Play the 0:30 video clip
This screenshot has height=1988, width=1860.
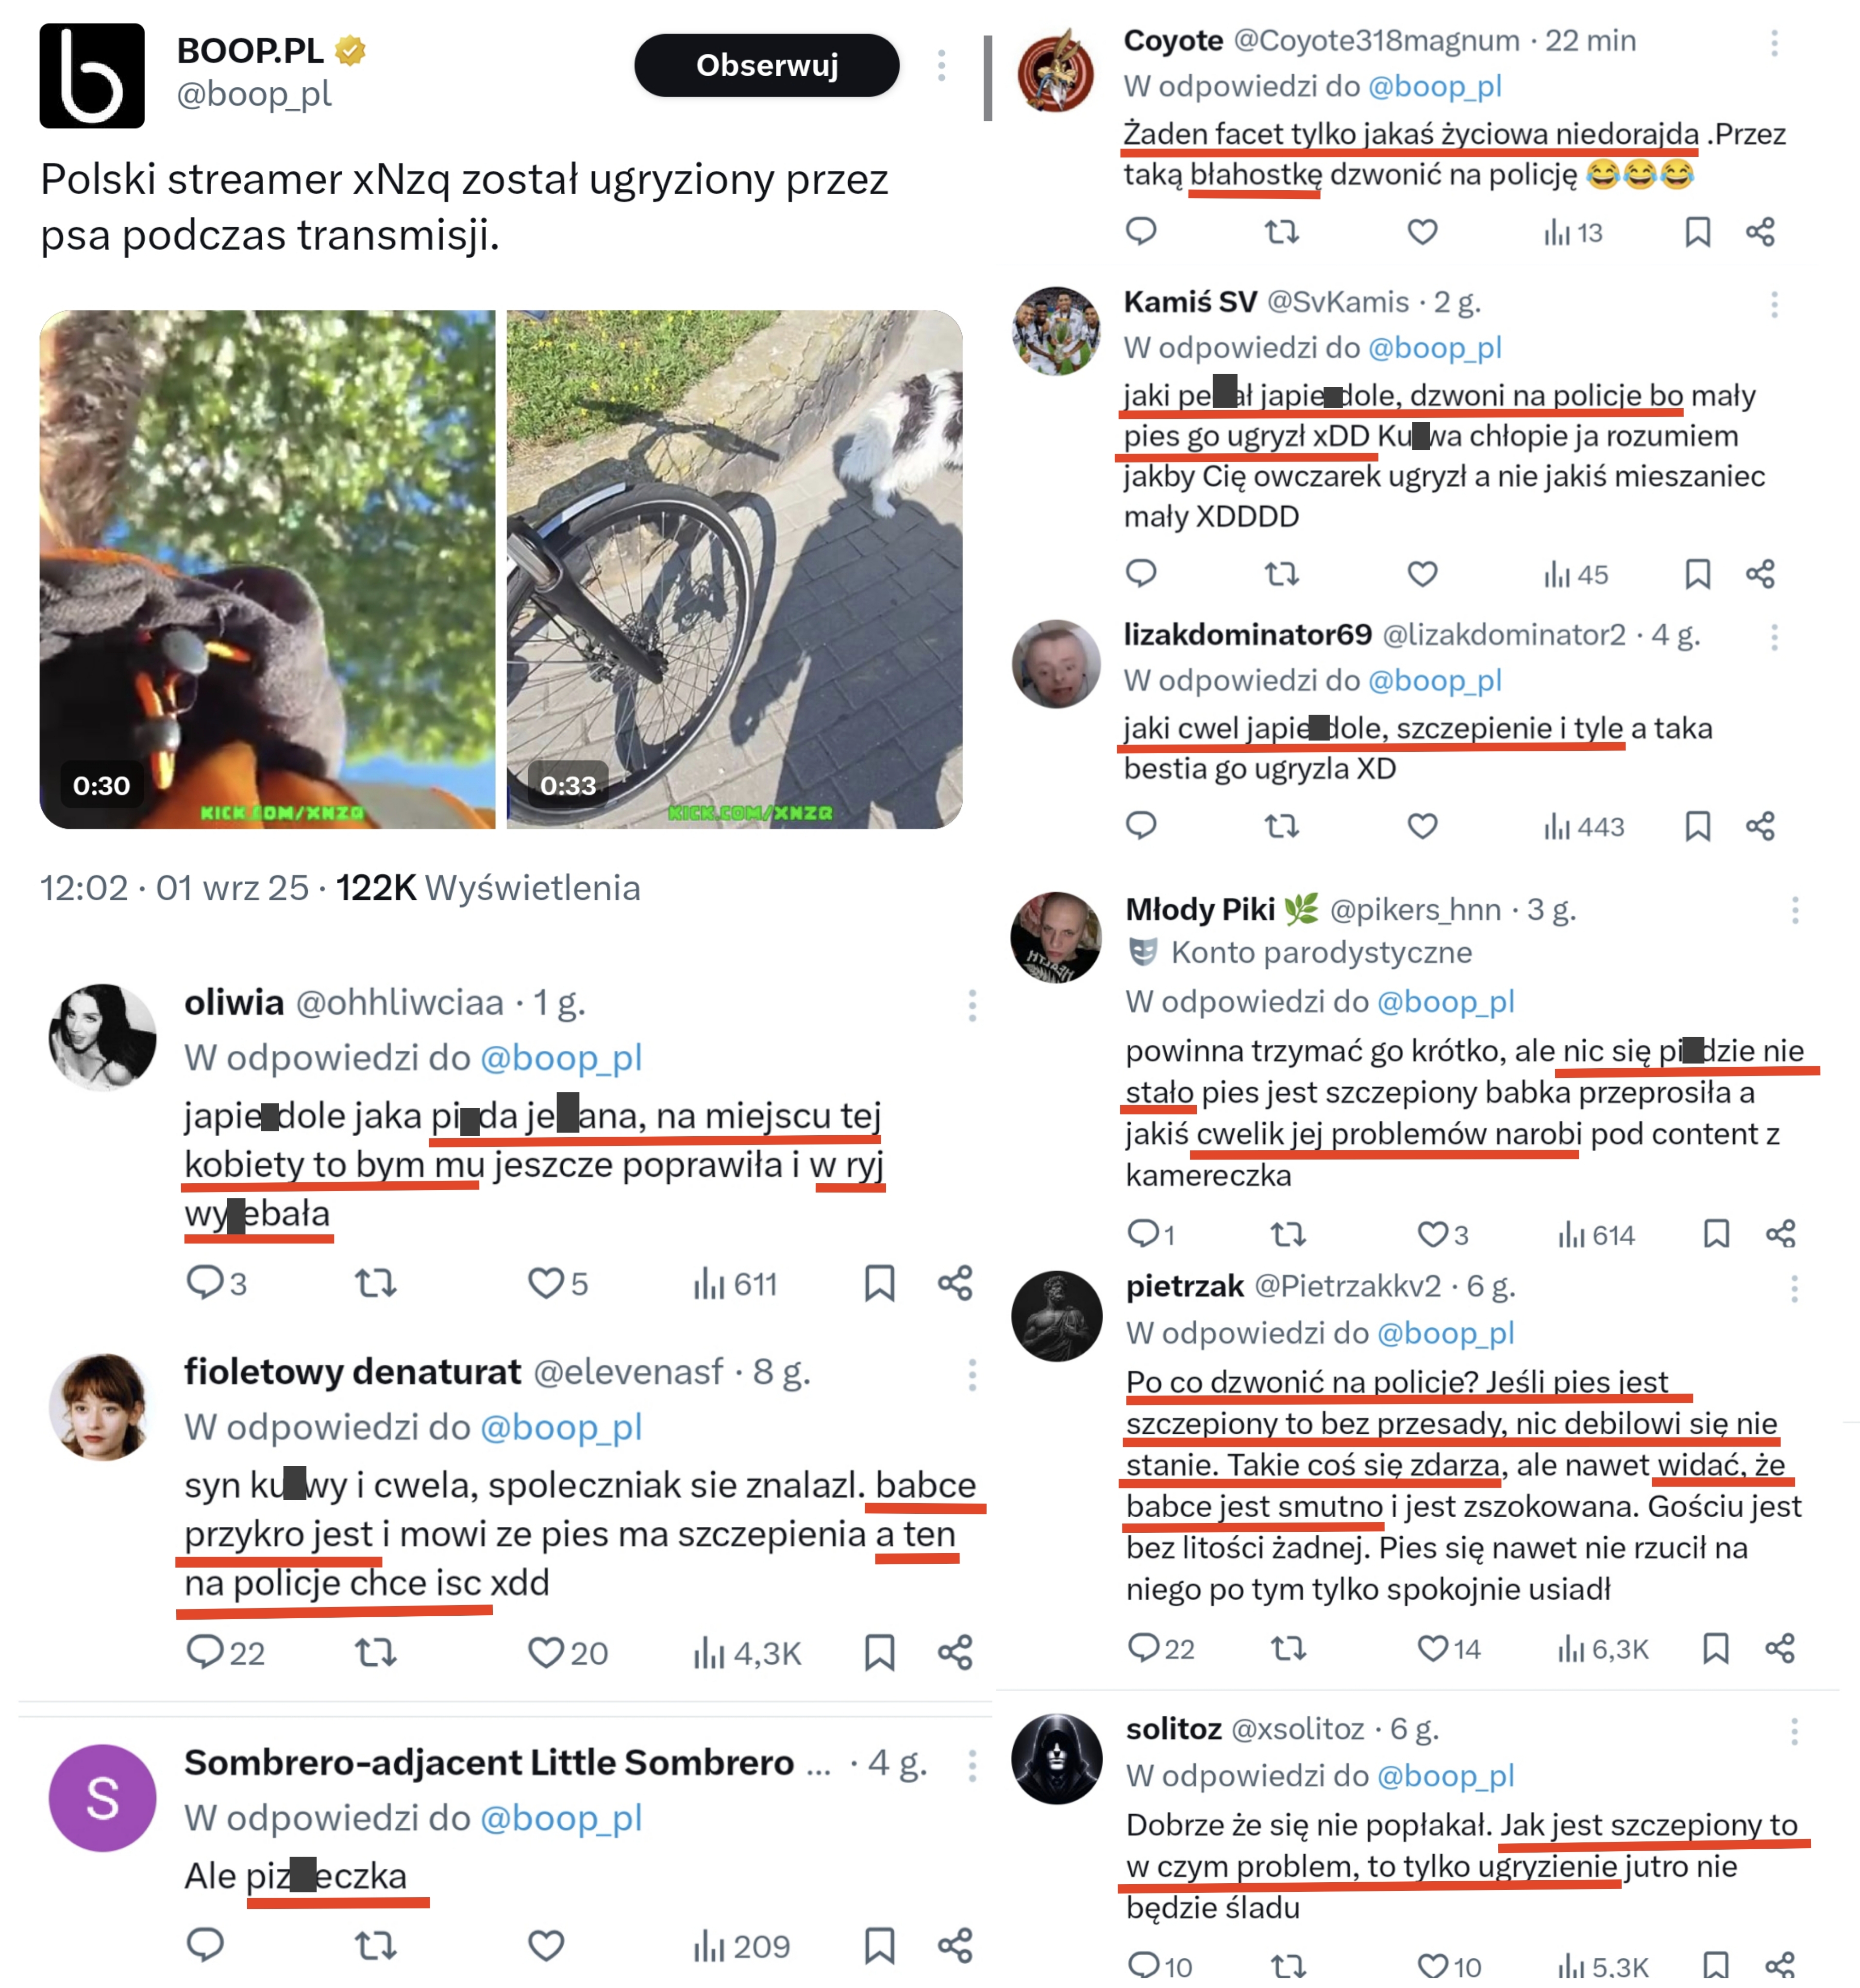[x=267, y=569]
